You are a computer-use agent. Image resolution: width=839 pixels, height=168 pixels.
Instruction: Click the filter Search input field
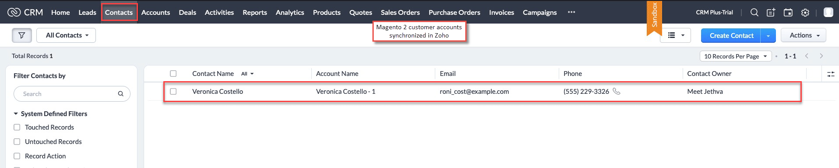72,94
